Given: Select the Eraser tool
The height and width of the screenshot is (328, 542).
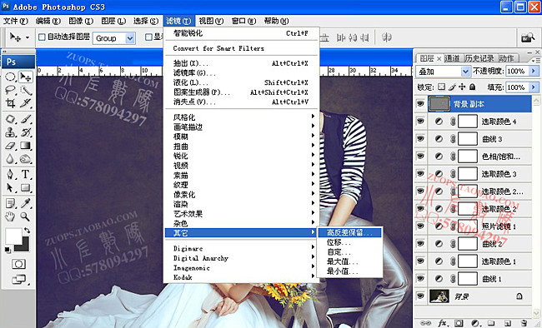Looking at the screenshot, I should (10, 146).
